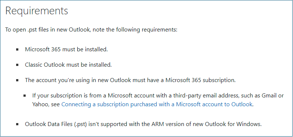Click bullet marker beside The account you're using
This screenshot has width=293, height=137.
click(17, 80)
